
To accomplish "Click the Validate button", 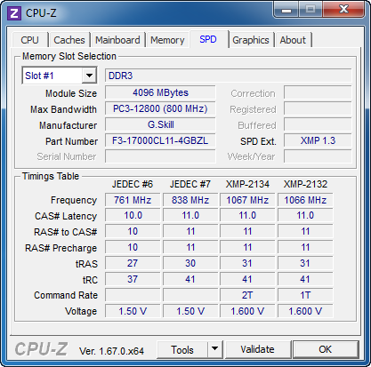I will click(257, 349).
